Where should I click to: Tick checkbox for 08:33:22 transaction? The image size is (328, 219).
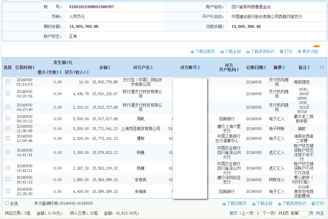point(8,118)
